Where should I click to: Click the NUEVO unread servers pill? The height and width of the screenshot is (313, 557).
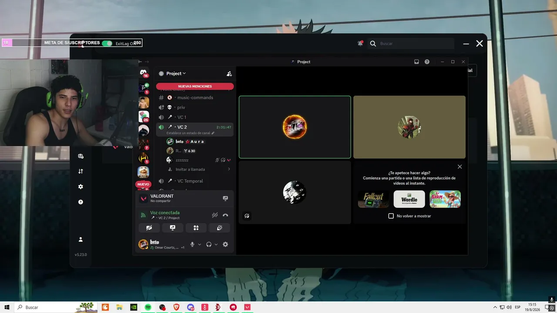143,184
